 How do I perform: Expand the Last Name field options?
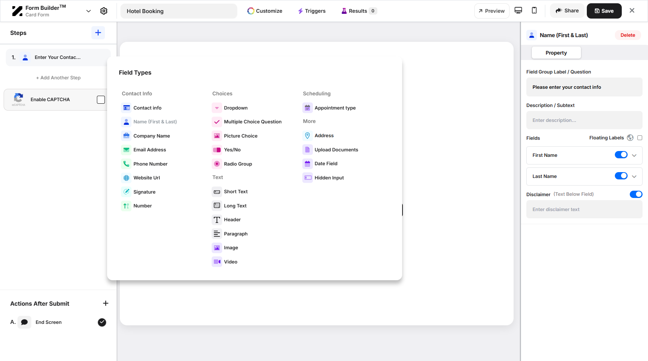click(x=634, y=176)
